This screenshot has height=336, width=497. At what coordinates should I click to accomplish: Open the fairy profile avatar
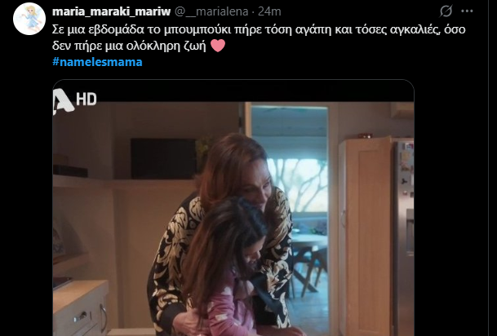pyautogui.click(x=29, y=19)
